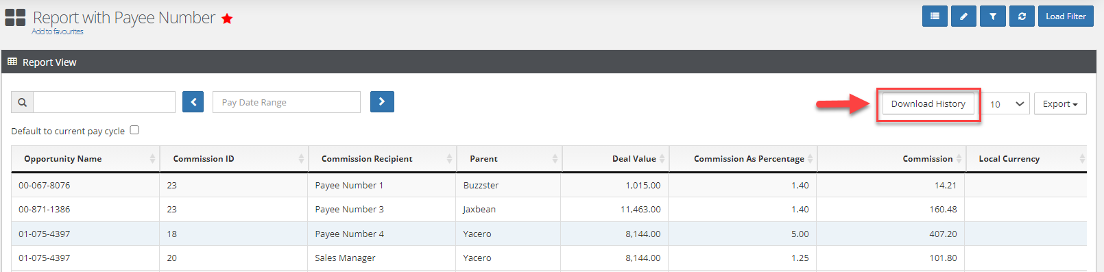Click the search text box
The image size is (1104, 272).
point(104,102)
